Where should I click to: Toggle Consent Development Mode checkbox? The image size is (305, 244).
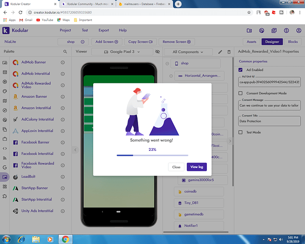(x=241, y=93)
